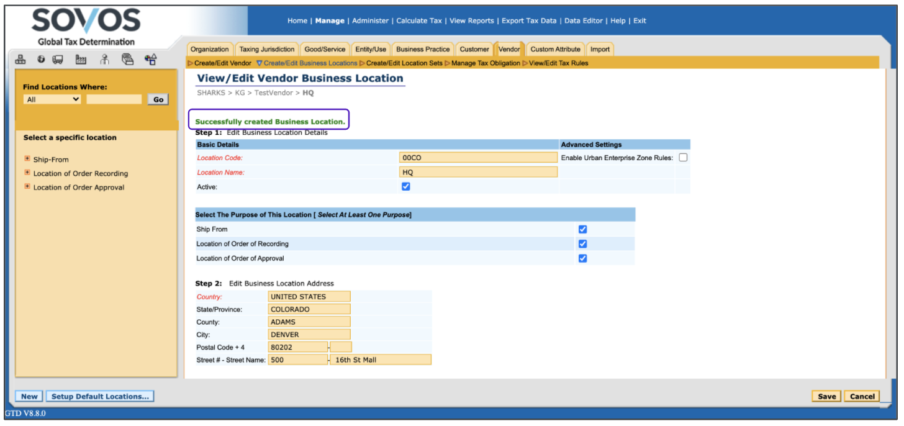Viewport: 904px width, 426px height.
Task: Click the globe icon in sidebar toolbar
Action: pyautogui.click(x=41, y=60)
